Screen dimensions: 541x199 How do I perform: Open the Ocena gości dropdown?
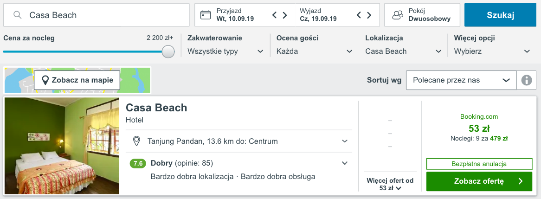[x=314, y=51]
